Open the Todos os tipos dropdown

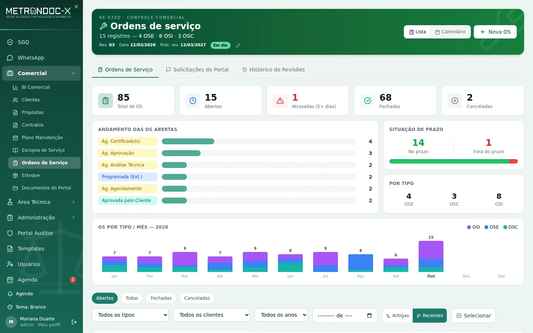point(130,315)
